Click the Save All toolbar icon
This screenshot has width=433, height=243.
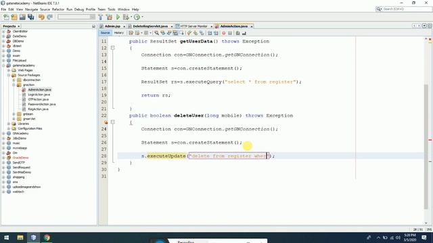pyautogui.click(x=30, y=17)
